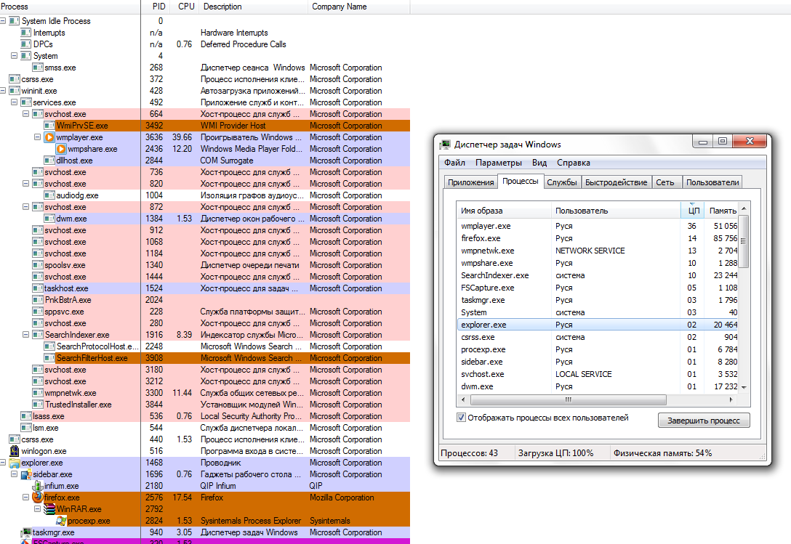
Task: Open the Справка menu in Task Manager
Action: pos(574,163)
